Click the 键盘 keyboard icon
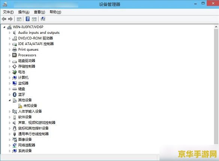The image size is (219, 161). coord(15,89)
